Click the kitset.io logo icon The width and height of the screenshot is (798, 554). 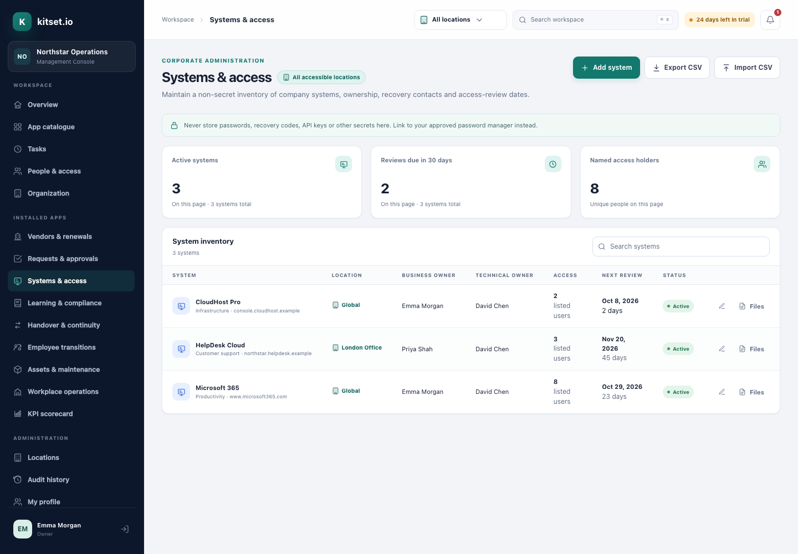22,22
